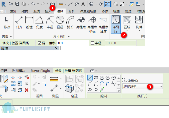This screenshot has width=169, height=118.
Task: Click the draw gallery scroll down arrow
Action: 119,85
